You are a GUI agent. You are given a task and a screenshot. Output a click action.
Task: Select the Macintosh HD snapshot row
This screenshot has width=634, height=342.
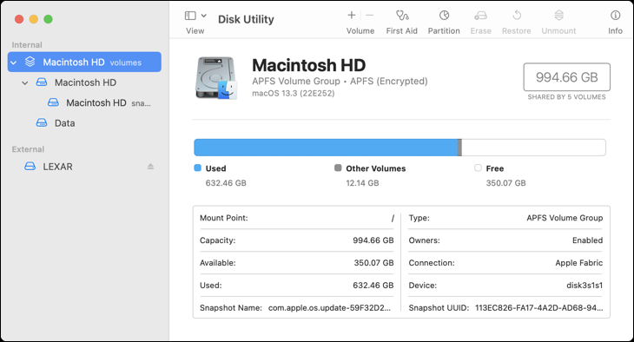[x=84, y=102]
